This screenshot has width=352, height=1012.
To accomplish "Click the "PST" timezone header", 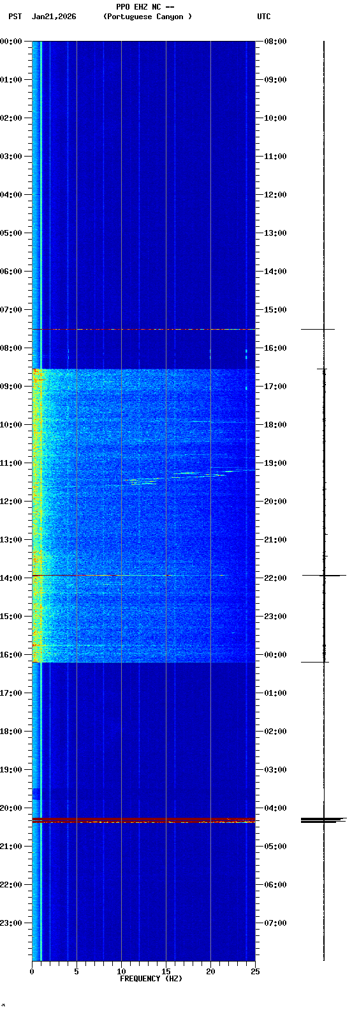I will click(x=15, y=17).
